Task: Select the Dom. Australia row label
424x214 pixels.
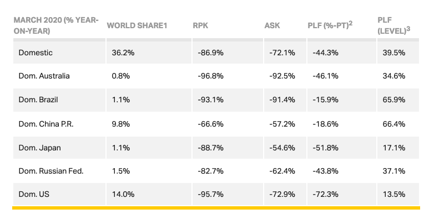Action: [44, 76]
